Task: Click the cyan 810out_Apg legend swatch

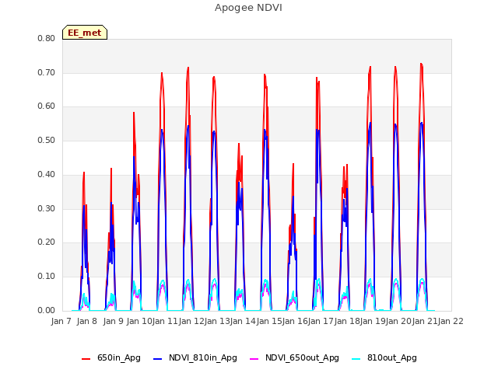Action: (x=356, y=359)
